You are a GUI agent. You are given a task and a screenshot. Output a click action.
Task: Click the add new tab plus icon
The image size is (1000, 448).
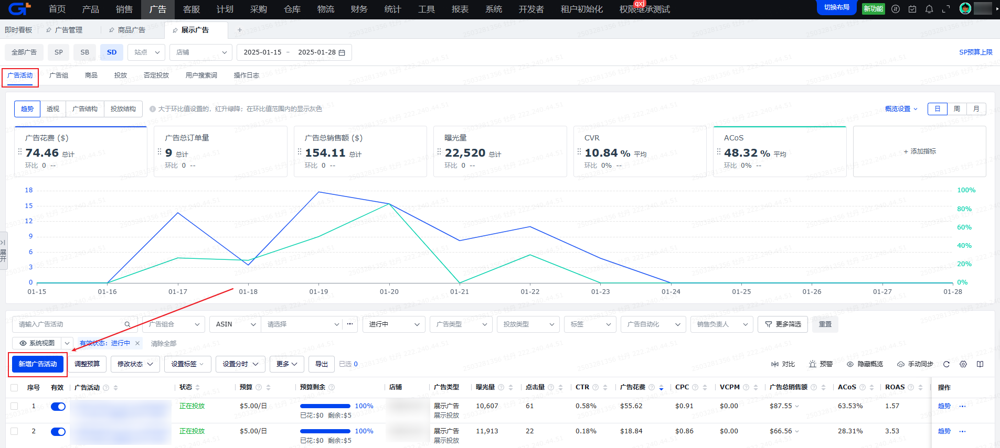240,30
